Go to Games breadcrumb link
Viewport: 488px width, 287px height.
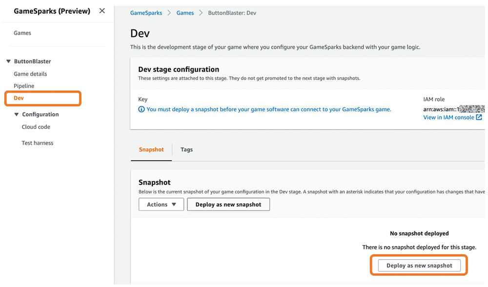click(x=185, y=13)
